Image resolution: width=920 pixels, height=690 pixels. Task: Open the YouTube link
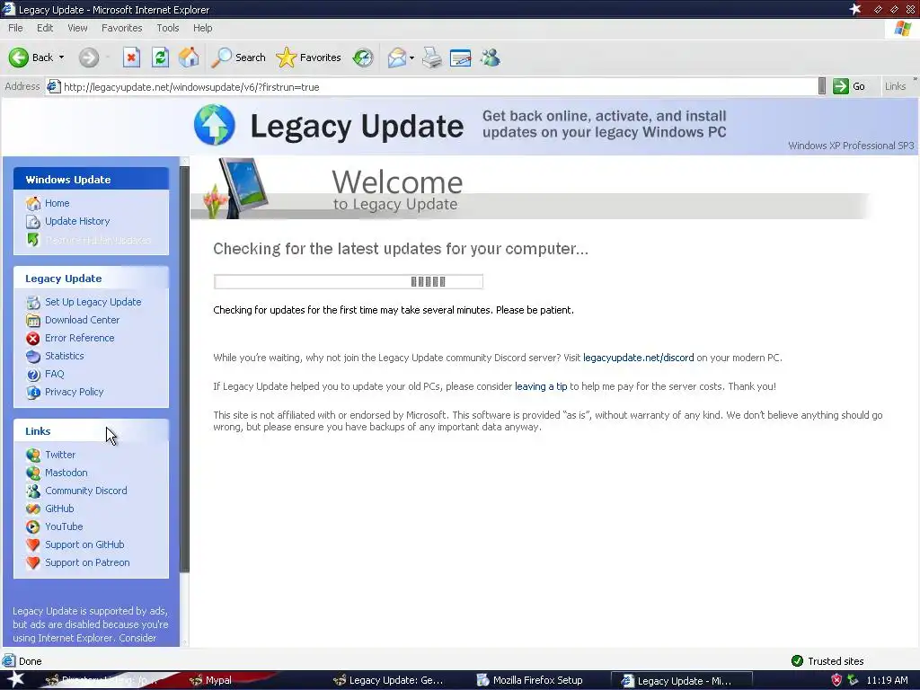tap(64, 526)
